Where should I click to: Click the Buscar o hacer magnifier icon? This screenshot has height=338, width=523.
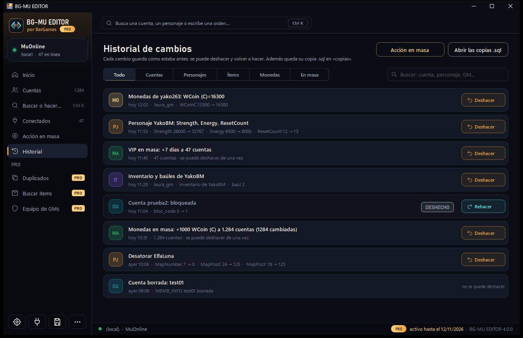click(15, 106)
